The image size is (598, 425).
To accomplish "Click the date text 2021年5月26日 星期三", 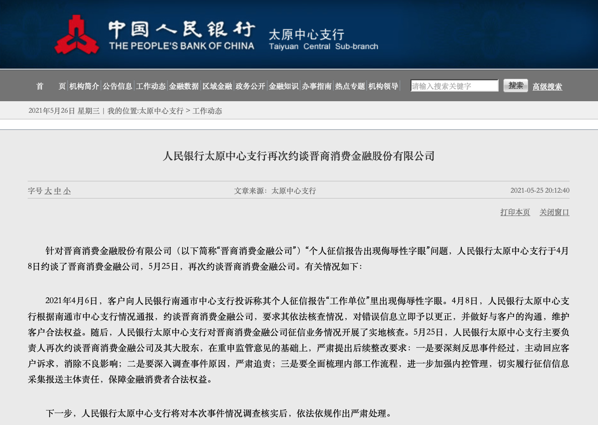I will 64,111.
